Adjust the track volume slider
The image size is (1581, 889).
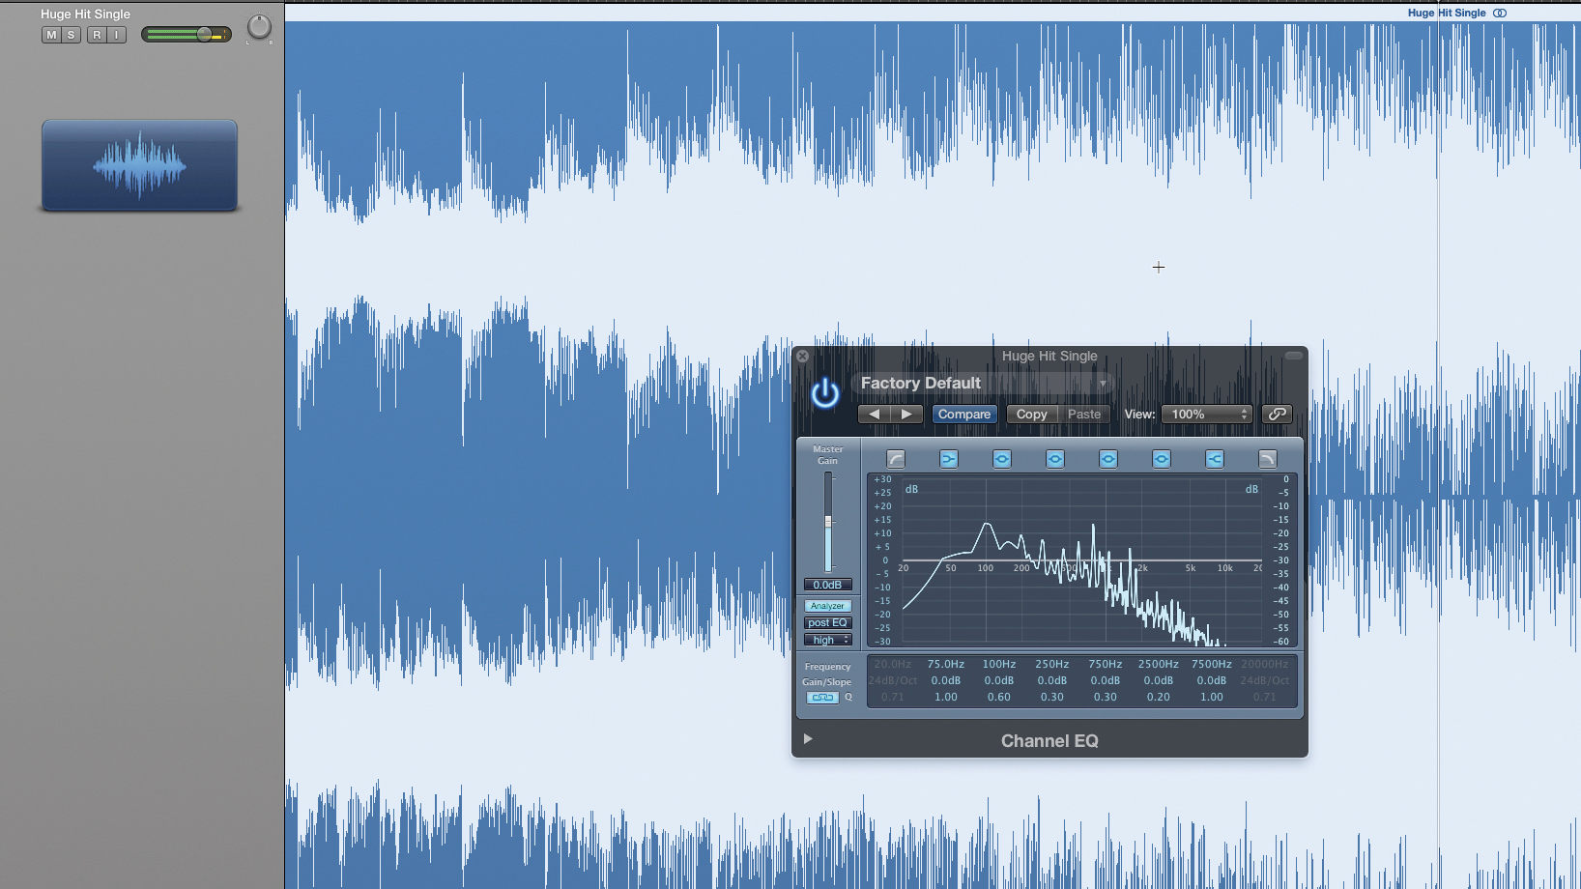[187, 35]
